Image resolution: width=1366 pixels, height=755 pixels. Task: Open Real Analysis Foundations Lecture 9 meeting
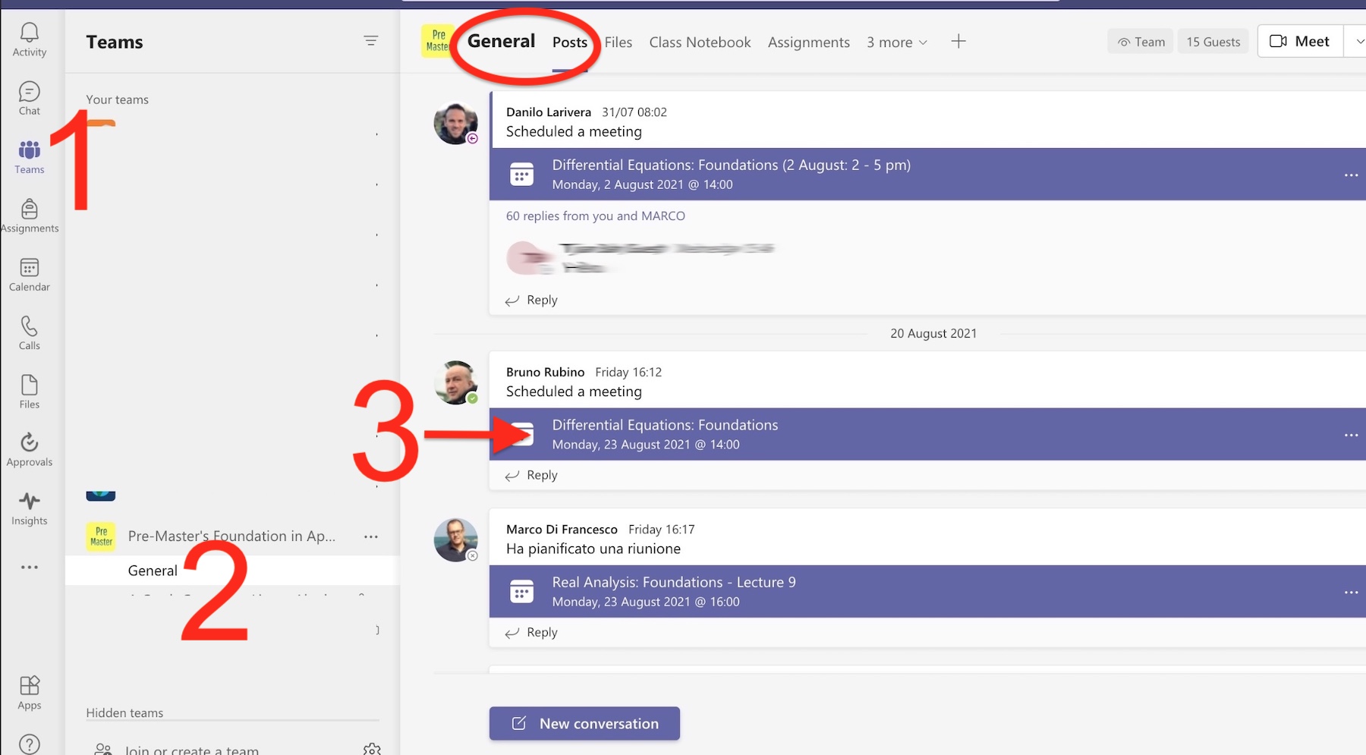point(927,592)
